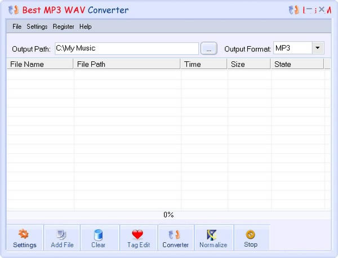Click the 0% progress bar
Viewport: 338px width, 258px height.
point(168,215)
